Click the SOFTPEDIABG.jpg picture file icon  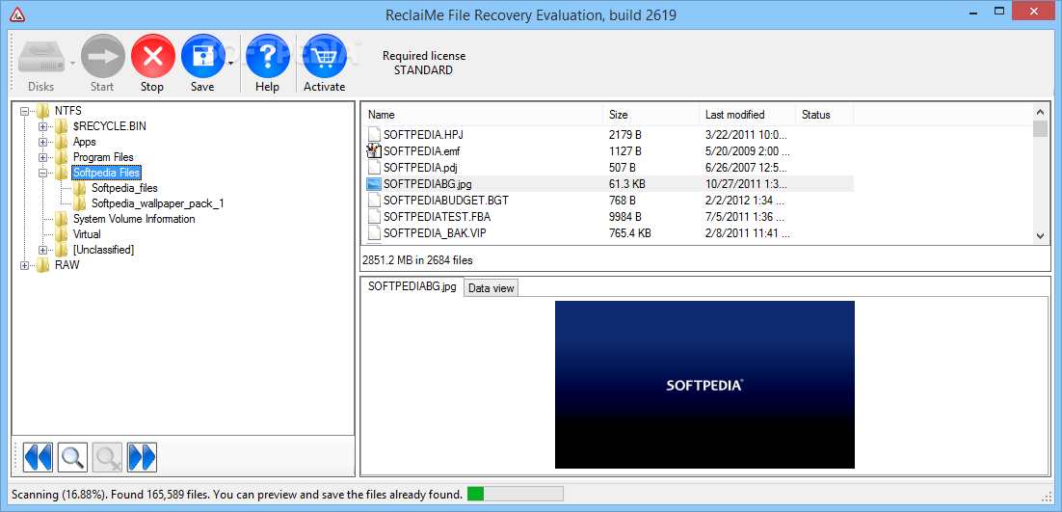pyautogui.click(x=374, y=183)
